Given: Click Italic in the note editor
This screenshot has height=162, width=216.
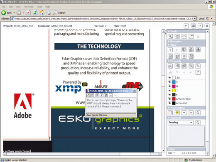Looking at the screenshot, I should 102,95.
